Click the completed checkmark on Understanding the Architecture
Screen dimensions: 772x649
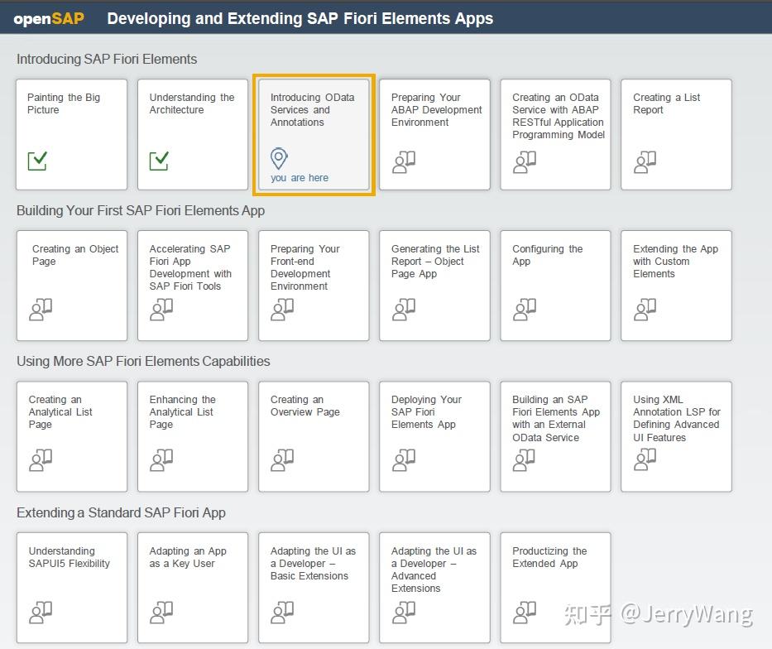[x=158, y=162]
